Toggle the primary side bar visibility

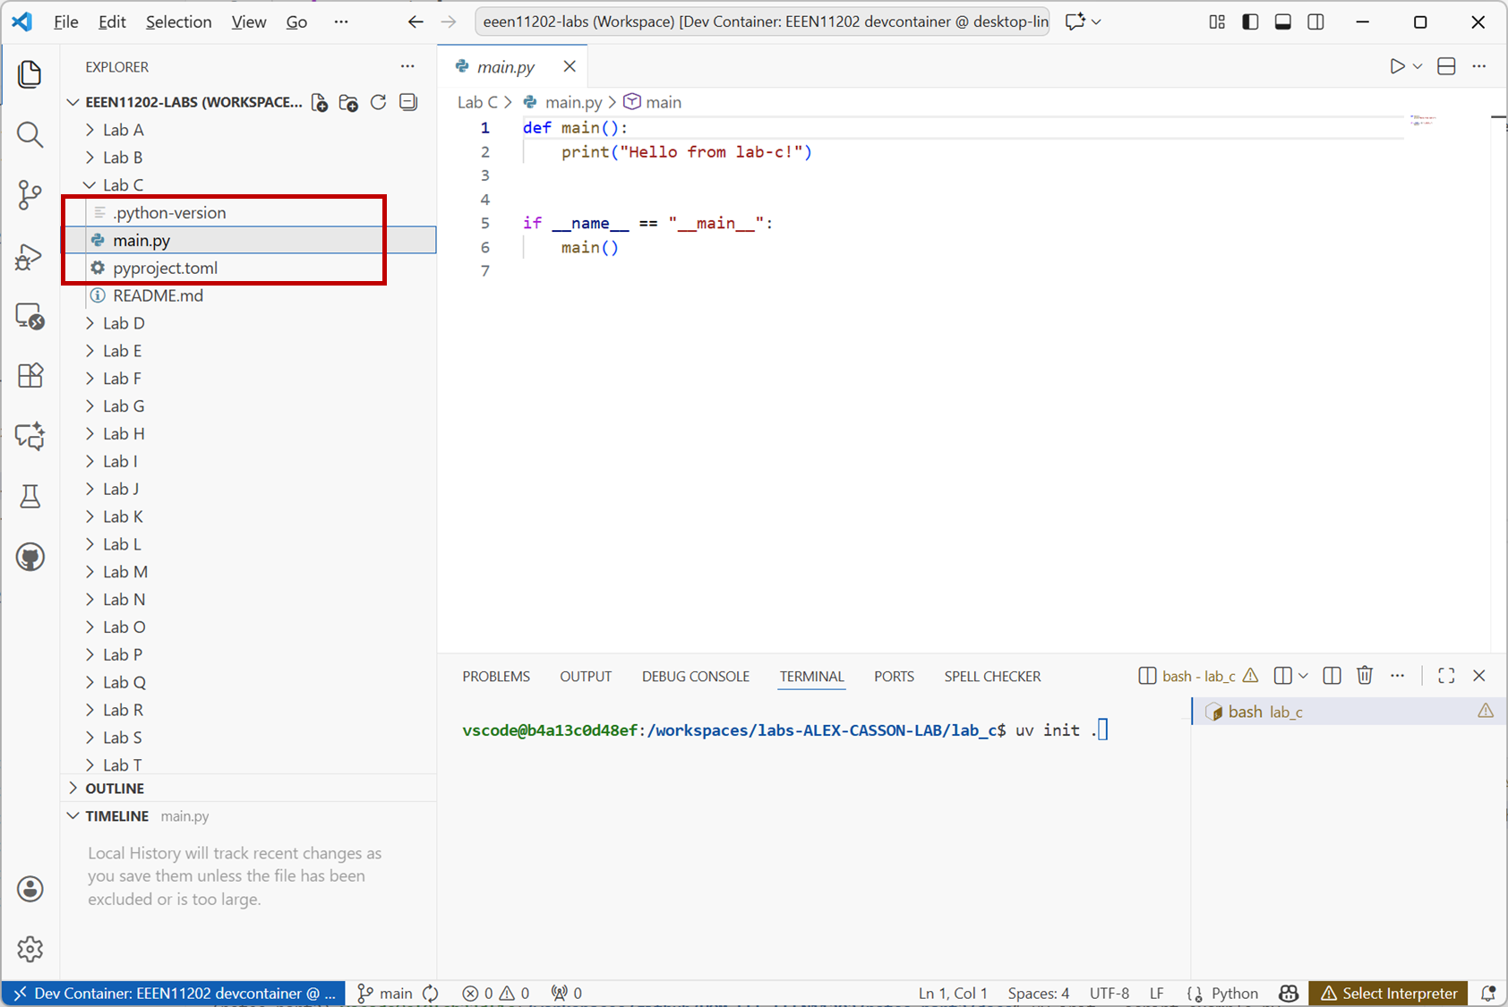click(x=1250, y=22)
